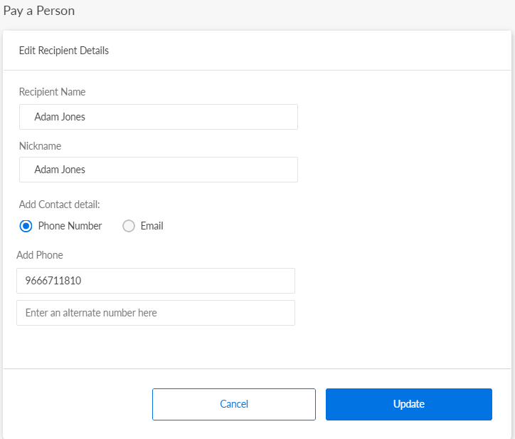Click the Edit Recipient Details header
This screenshot has width=515, height=439.
[x=64, y=51]
